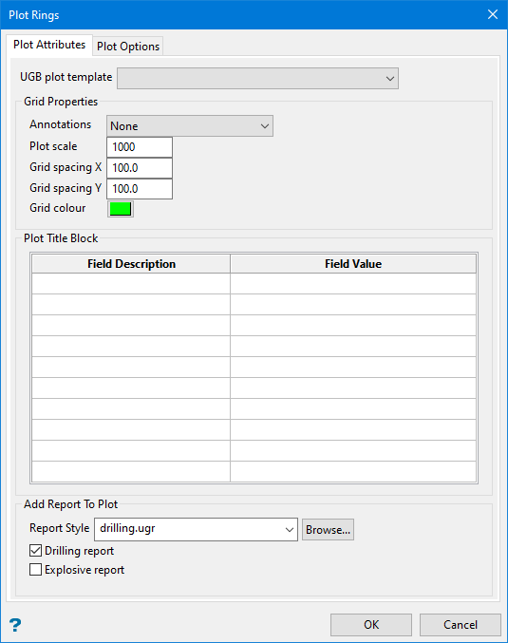508x643 pixels.
Task: Pick the green Grid colour swatch
Action: tap(121, 209)
